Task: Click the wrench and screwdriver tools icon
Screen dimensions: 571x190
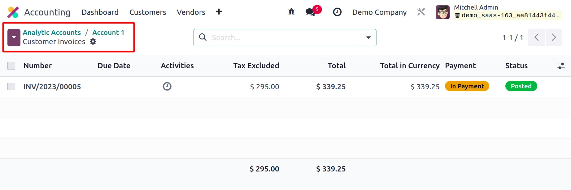Action: click(421, 12)
